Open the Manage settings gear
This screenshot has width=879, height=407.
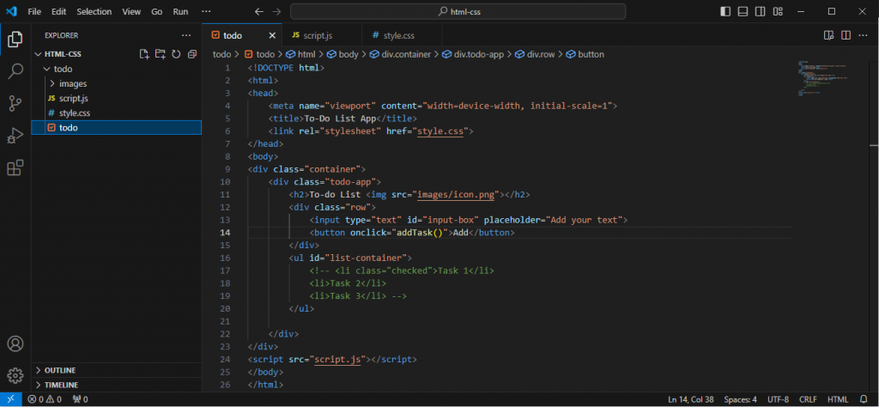[x=15, y=375]
